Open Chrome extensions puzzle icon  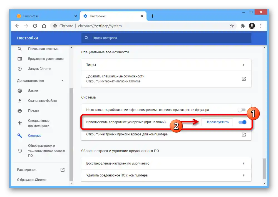point(243,26)
